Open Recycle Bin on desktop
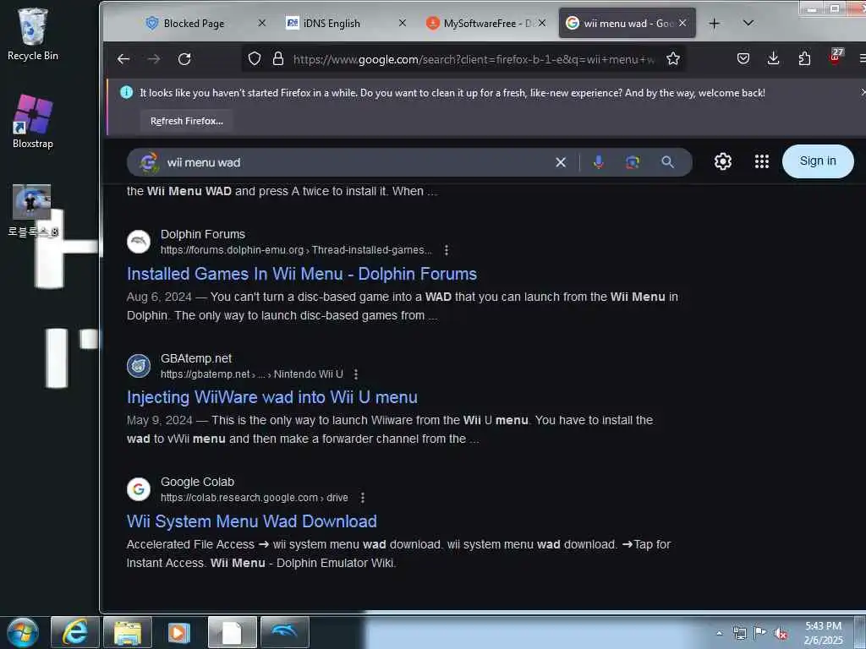The width and height of the screenshot is (866, 649). (x=33, y=34)
